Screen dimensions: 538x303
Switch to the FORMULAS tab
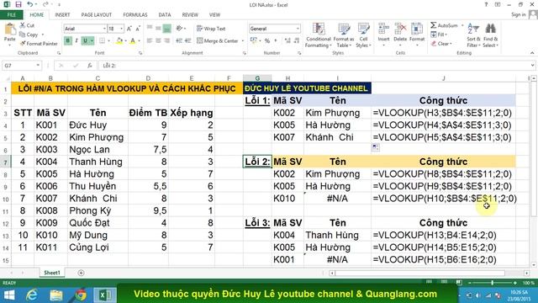(x=135, y=15)
